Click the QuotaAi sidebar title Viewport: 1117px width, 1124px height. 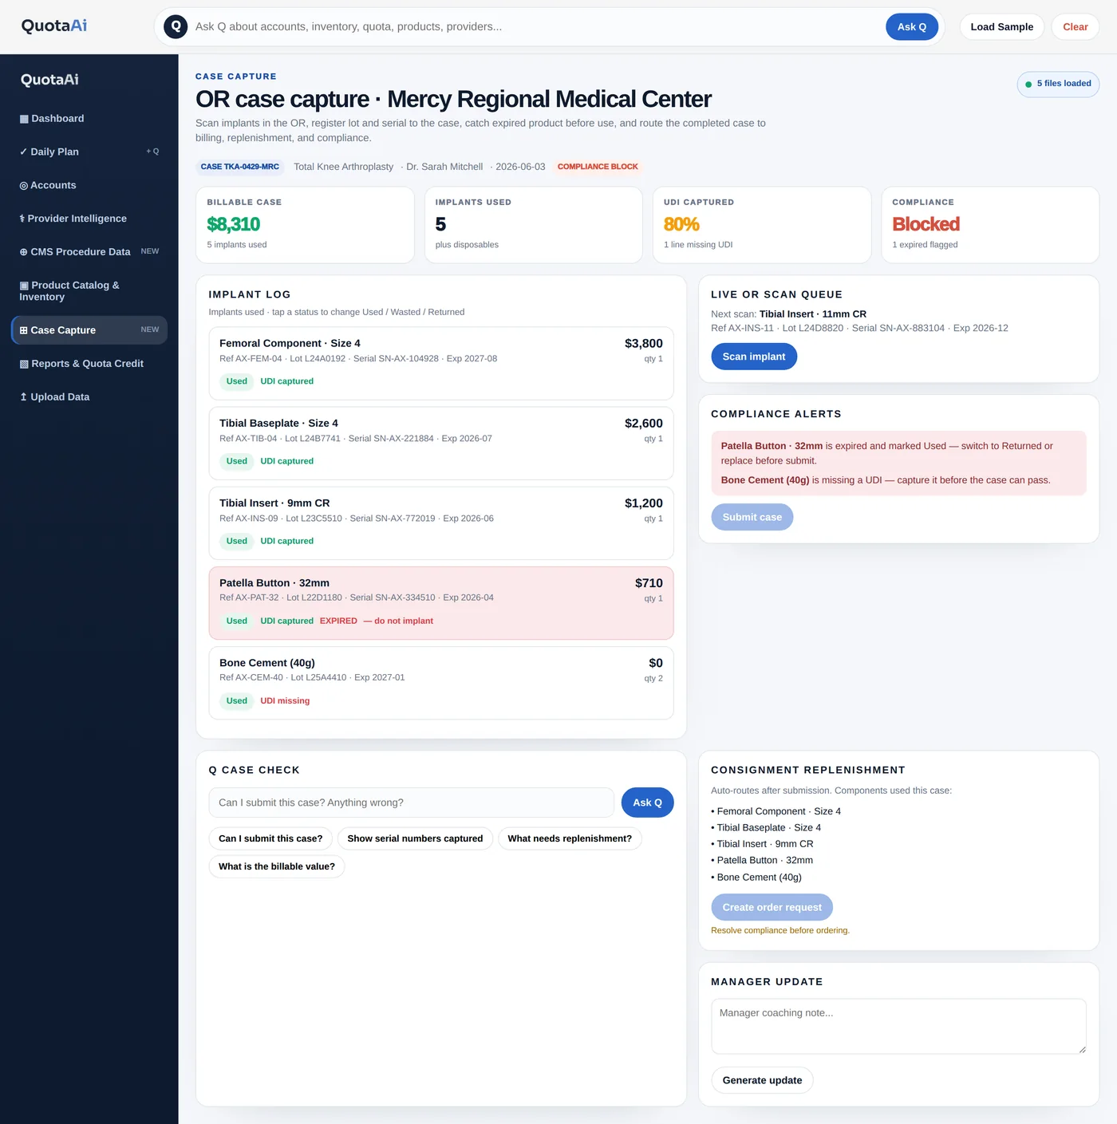click(x=49, y=80)
